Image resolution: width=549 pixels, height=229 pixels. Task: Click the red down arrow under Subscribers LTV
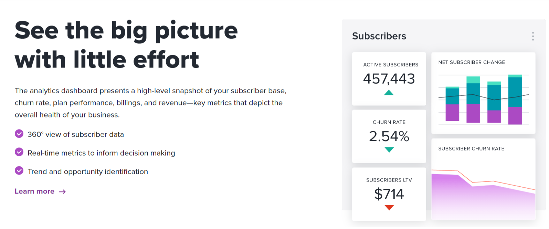click(x=389, y=207)
